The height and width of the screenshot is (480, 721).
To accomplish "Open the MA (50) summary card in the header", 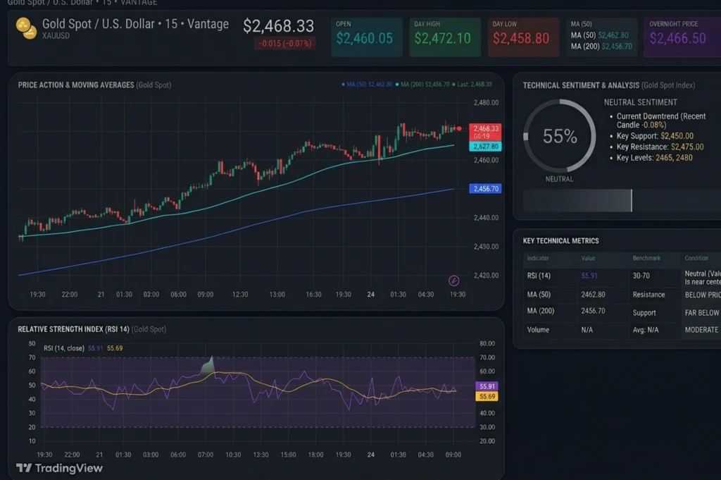I will point(602,37).
